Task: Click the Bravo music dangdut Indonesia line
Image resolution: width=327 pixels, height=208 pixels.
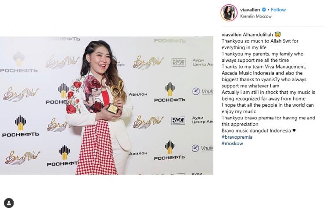Action: point(259,131)
